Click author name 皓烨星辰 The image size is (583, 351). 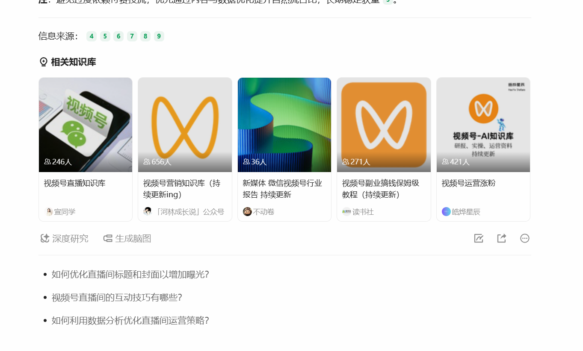[x=466, y=212]
